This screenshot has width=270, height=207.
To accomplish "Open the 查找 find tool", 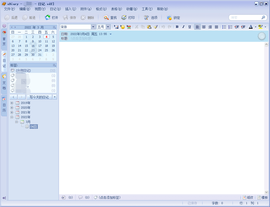I will 110,18.
